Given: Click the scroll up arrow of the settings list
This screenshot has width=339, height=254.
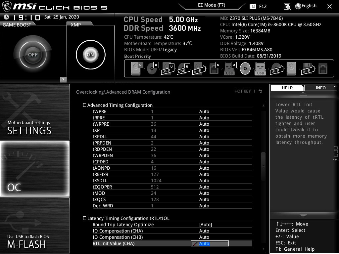Looking at the screenshot, I should click(x=263, y=106).
